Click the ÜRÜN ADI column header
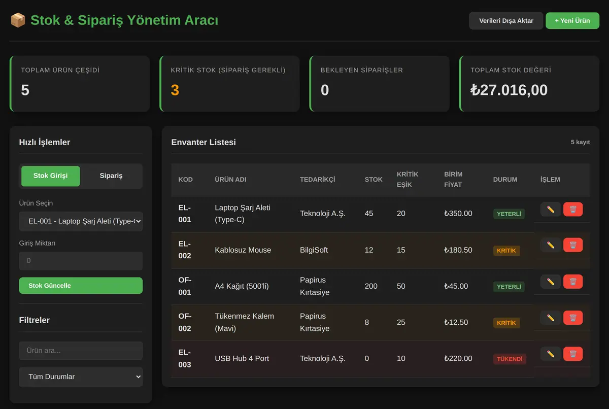Viewport: 609px width, 409px height. click(230, 180)
